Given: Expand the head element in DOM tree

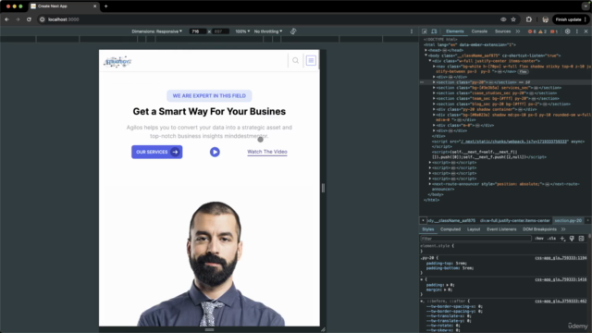Looking at the screenshot, I should [x=425, y=50].
